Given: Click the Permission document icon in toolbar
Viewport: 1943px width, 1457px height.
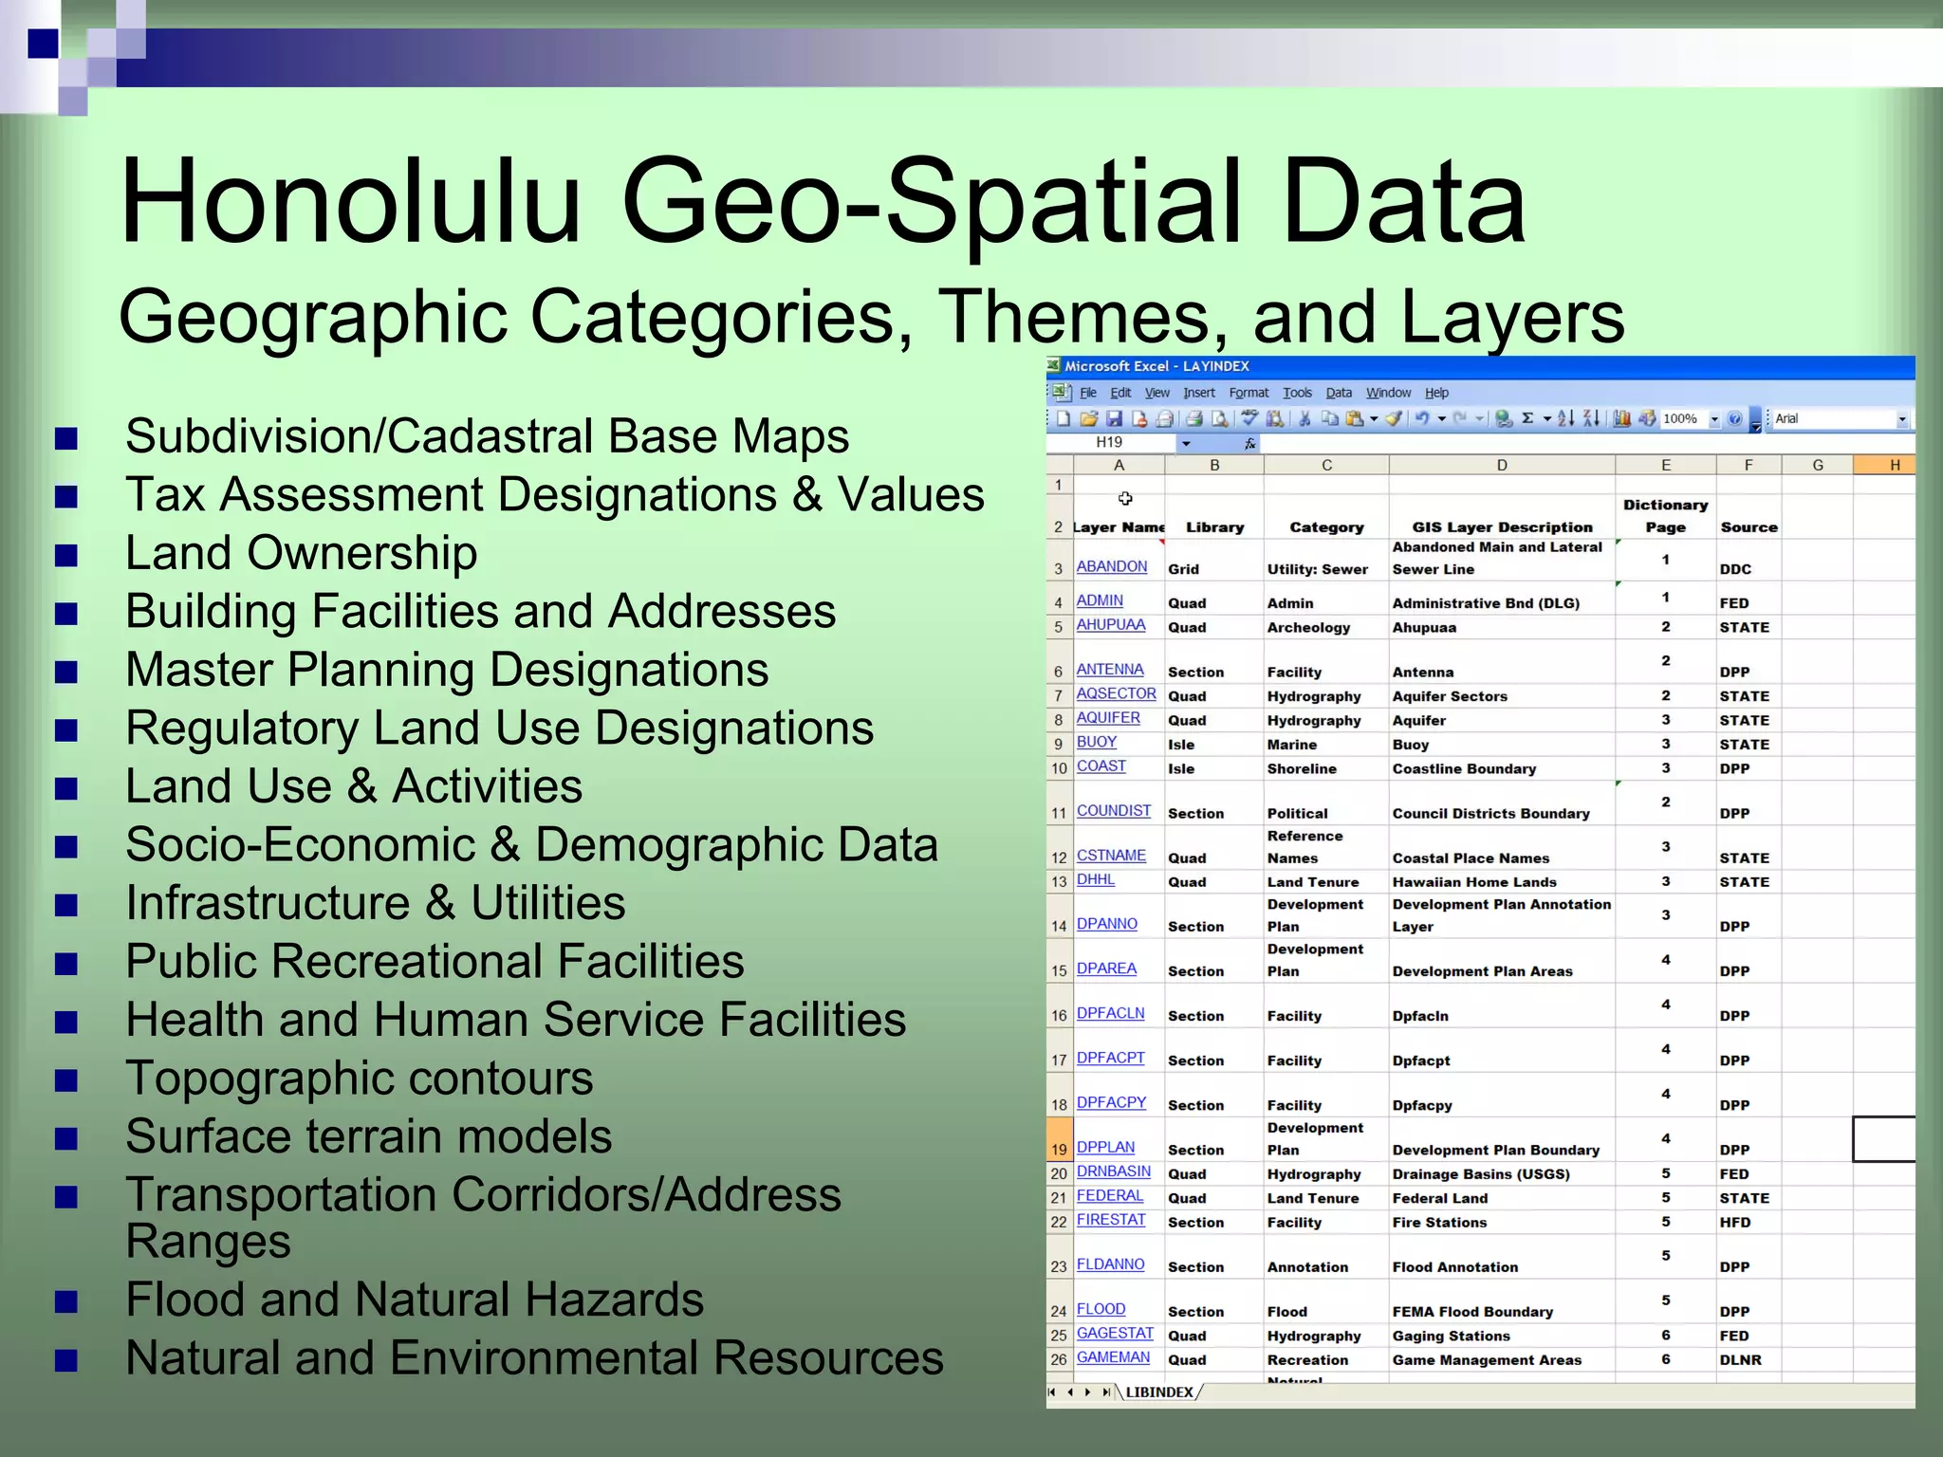Looking at the screenshot, I should click(1139, 418).
